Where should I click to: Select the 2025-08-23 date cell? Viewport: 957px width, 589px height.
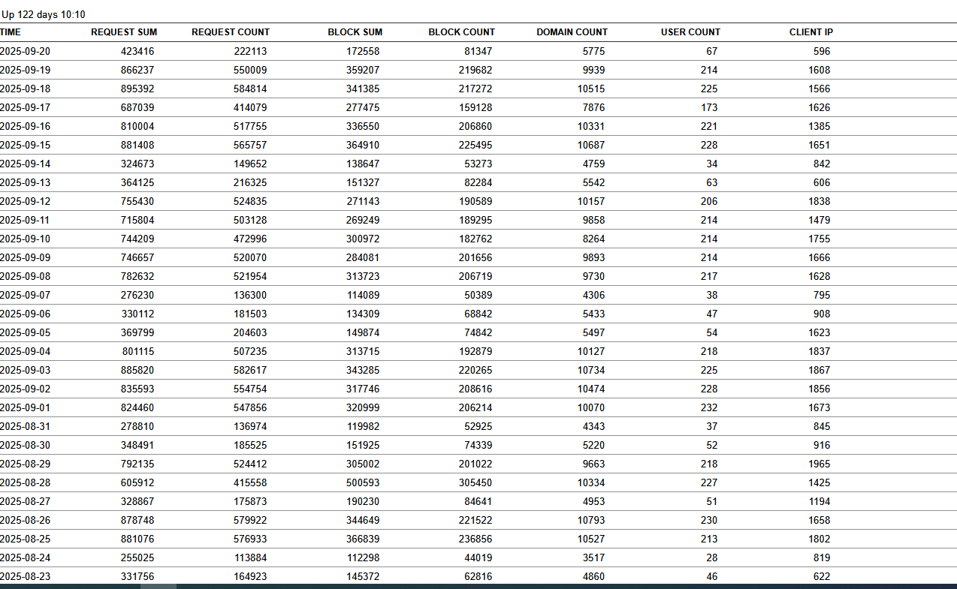pyautogui.click(x=26, y=577)
